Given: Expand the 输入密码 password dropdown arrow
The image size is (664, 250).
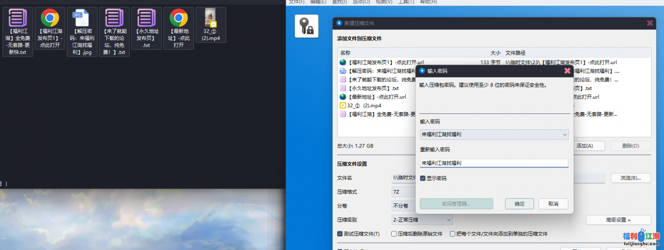Looking at the screenshot, I should click(564, 135).
